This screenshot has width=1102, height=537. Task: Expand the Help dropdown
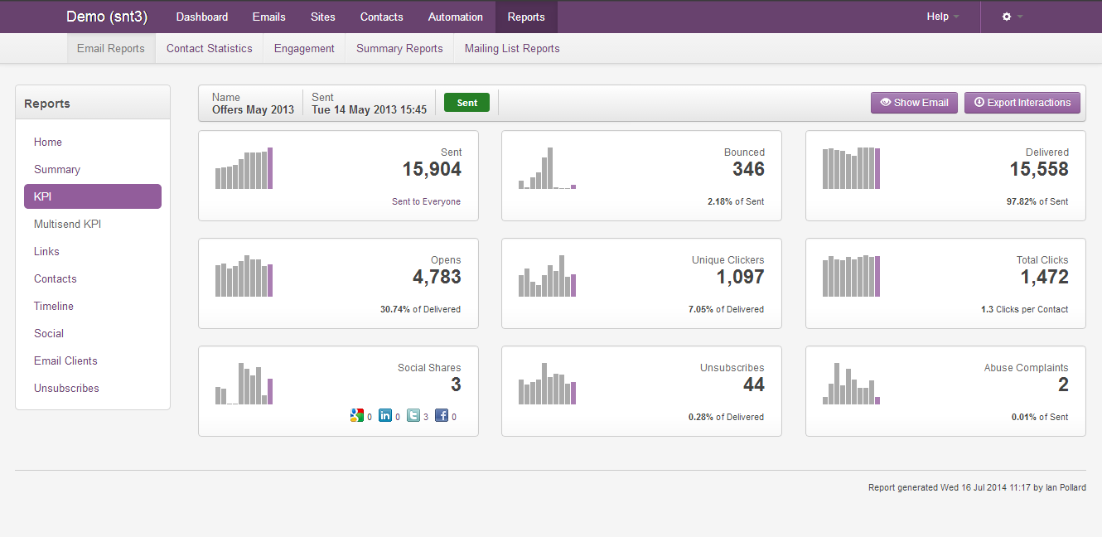[943, 17]
